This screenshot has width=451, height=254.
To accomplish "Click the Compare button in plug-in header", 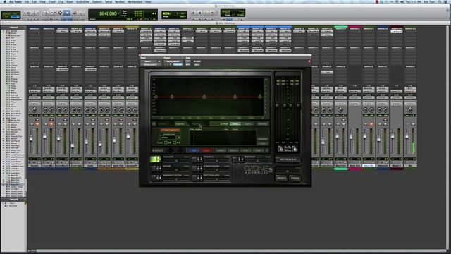I will (x=178, y=65).
